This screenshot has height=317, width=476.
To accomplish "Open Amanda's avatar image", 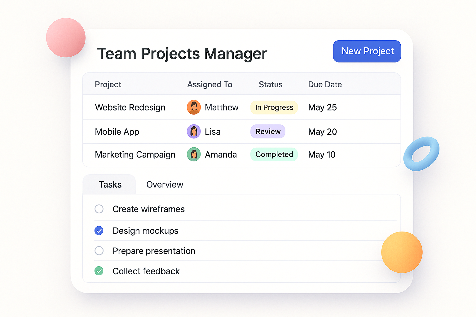I will (x=194, y=154).
